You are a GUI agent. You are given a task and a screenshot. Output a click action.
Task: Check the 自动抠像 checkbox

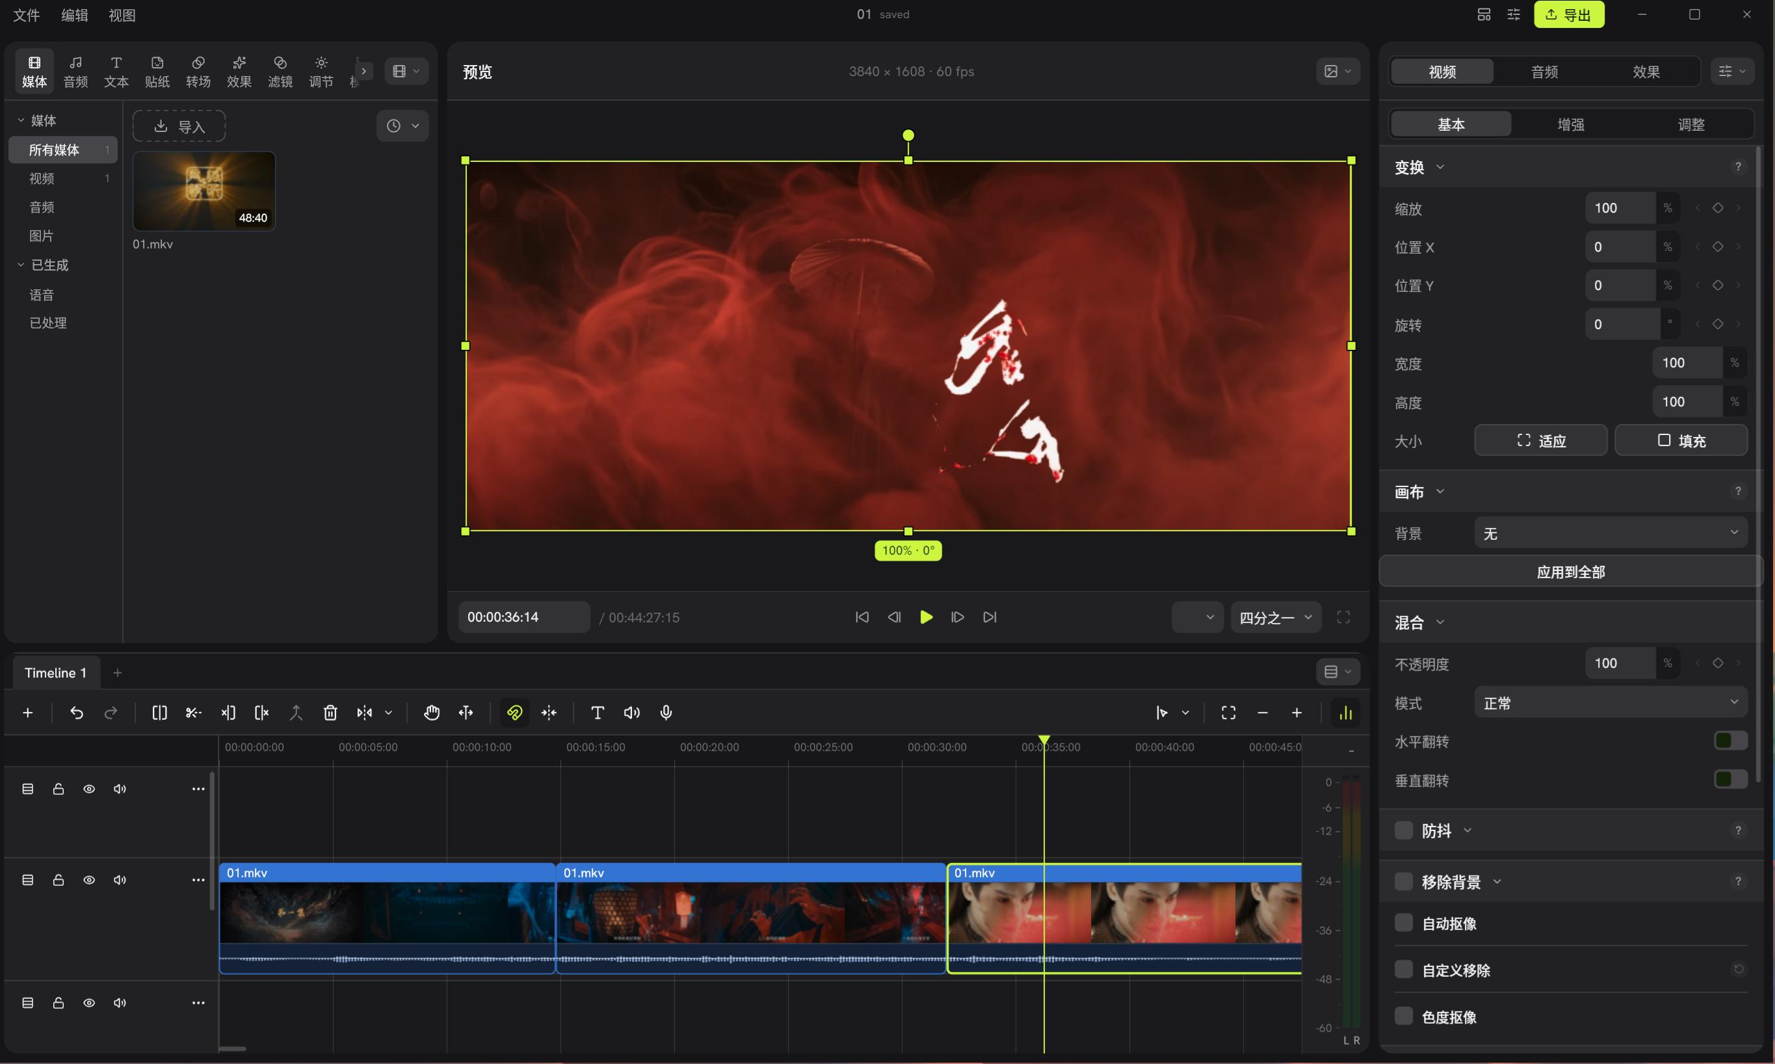1403,923
